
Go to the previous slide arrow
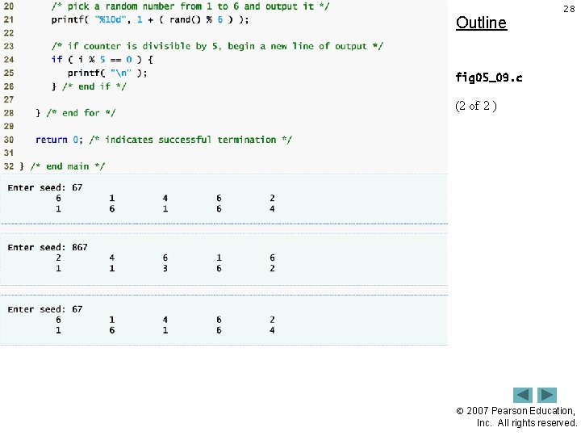(522, 395)
